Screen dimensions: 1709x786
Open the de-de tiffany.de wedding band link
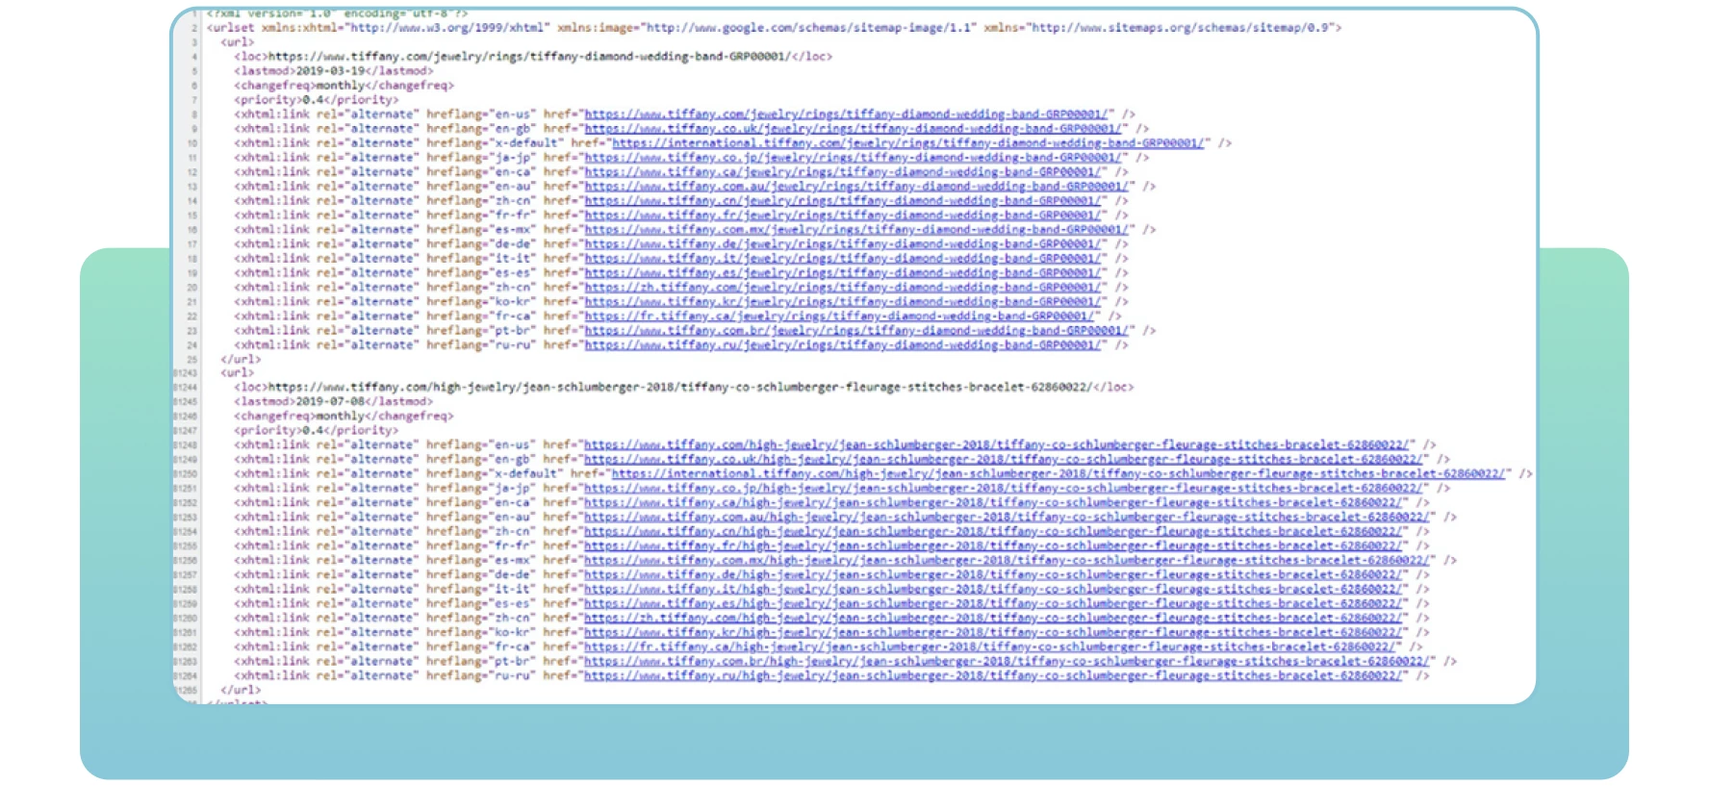[843, 243]
